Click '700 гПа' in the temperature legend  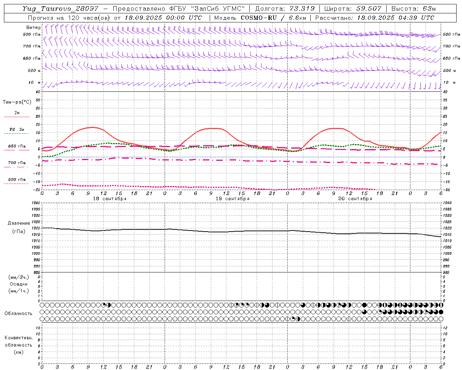coord(17,163)
